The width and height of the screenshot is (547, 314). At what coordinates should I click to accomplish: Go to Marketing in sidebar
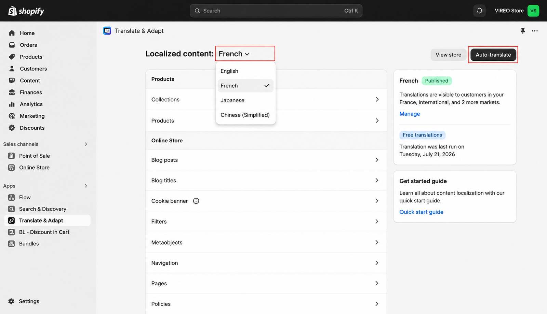point(32,116)
